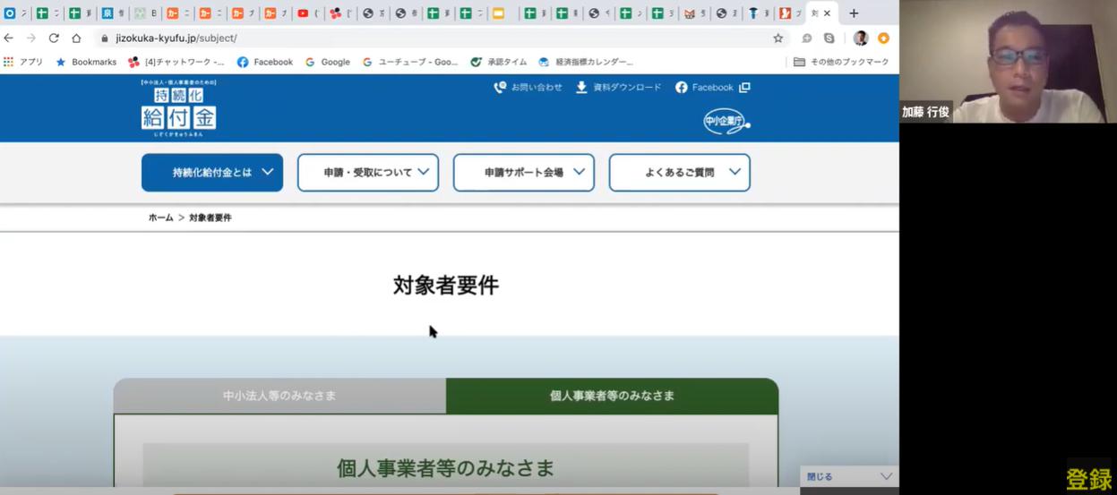
Task: Open the Facebook bookmark in bookmarks bar
Action: 265,62
